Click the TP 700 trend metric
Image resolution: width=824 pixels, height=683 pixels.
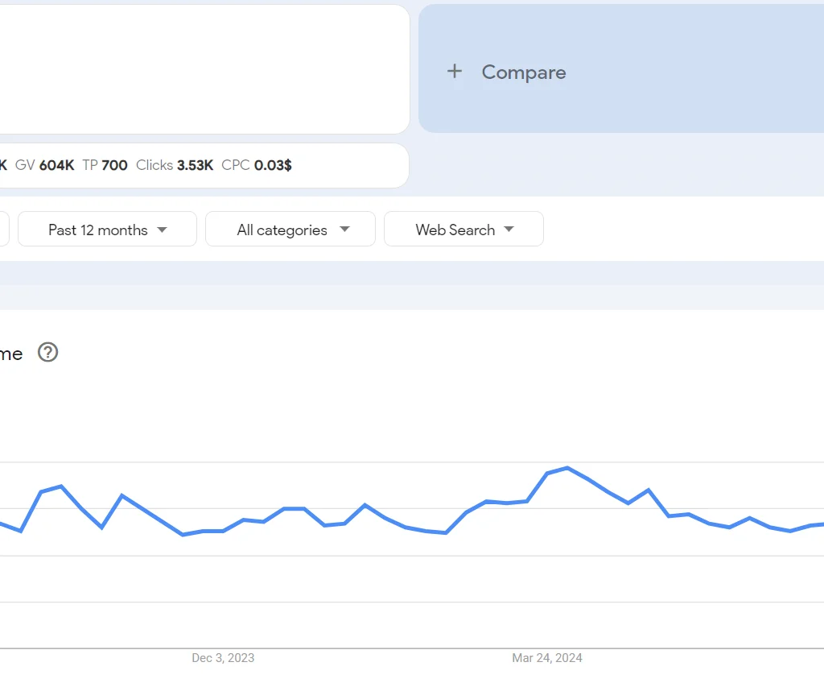click(105, 165)
